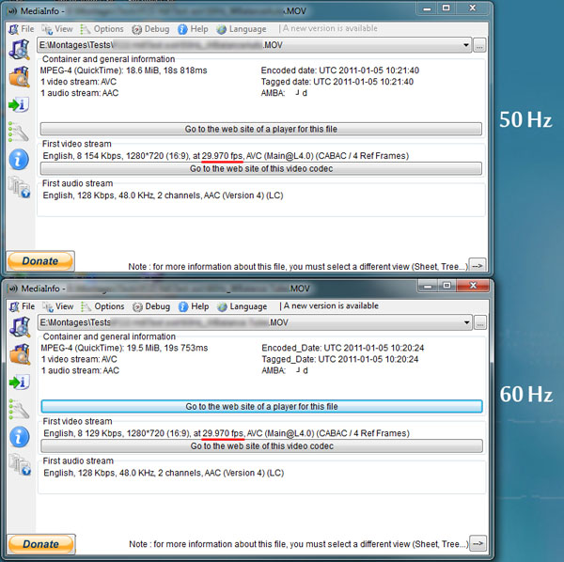
Task: Close the bottom MediaInfo window
Action: click(474, 286)
